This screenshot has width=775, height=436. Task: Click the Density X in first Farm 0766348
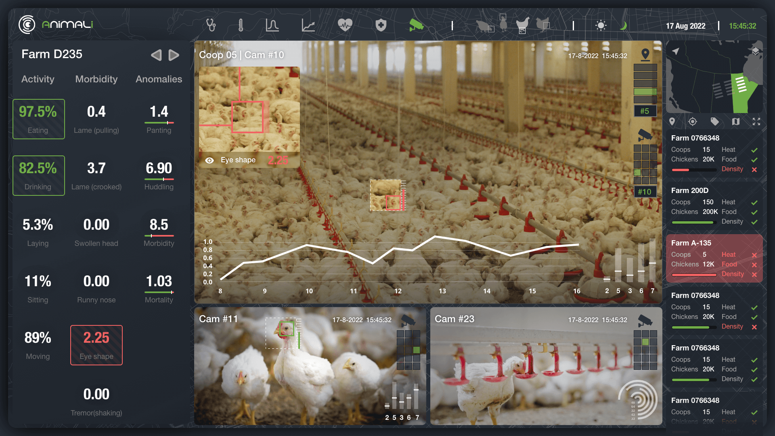[754, 170]
